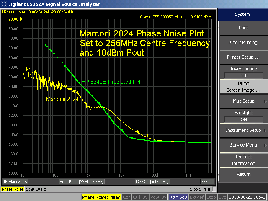Image resolution: width=268 pixels, height=201 pixels.
Task: Click Phase Noise: Meas status indicator
Action: coord(101,197)
